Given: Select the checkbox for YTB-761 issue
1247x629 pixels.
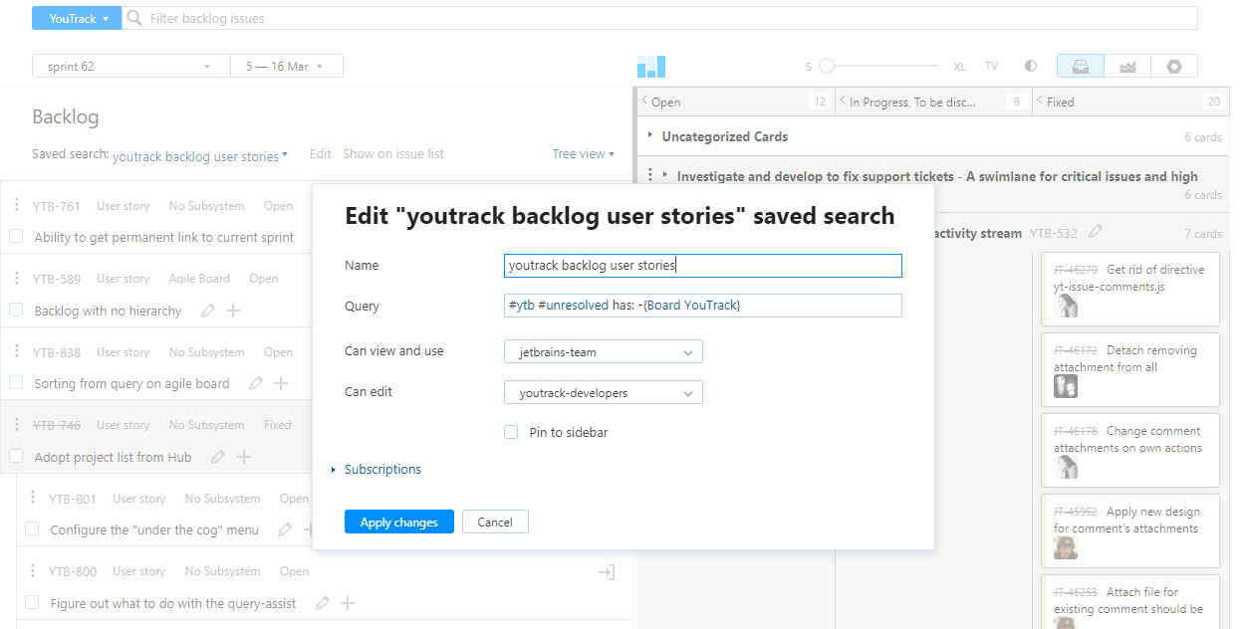Looking at the screenshot, I should pyautogui.click(x=15, y=236).
